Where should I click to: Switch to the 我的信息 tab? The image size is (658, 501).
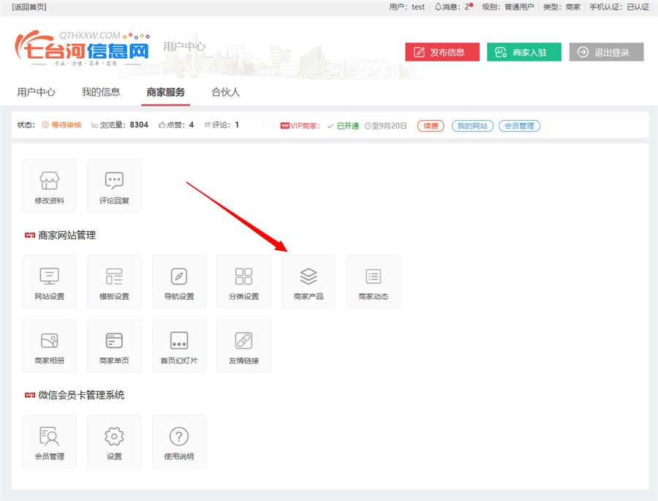pos(101,92)
